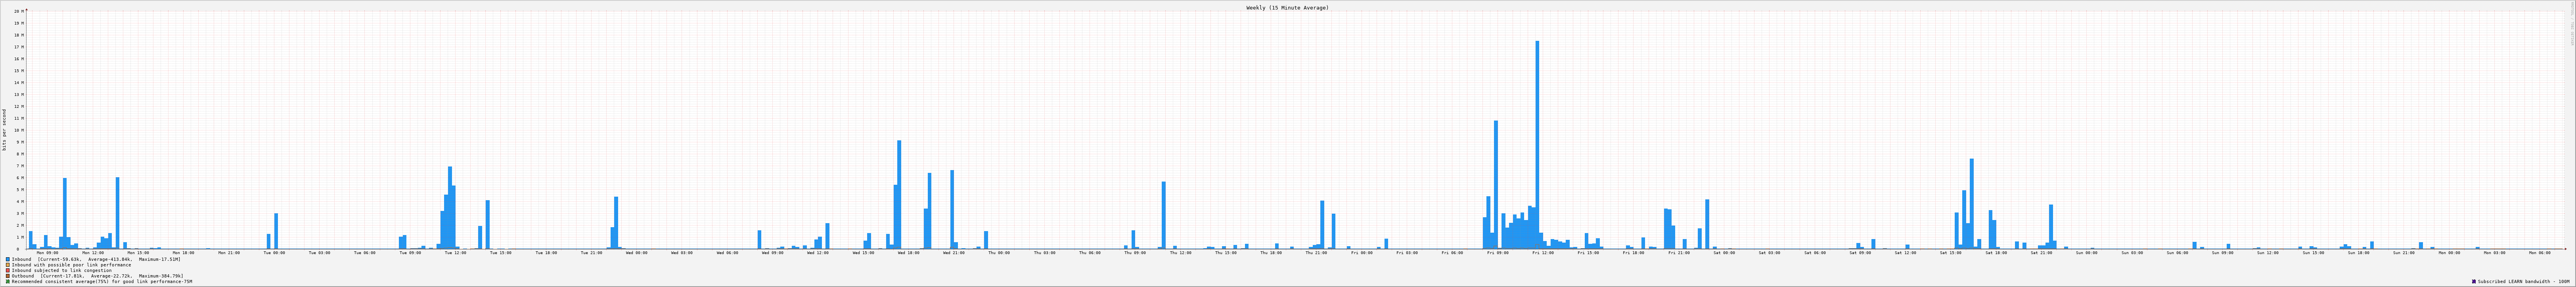Select the Weekly (15 Minute Average) title
2576x287 pixels.
pos(1287,7)
